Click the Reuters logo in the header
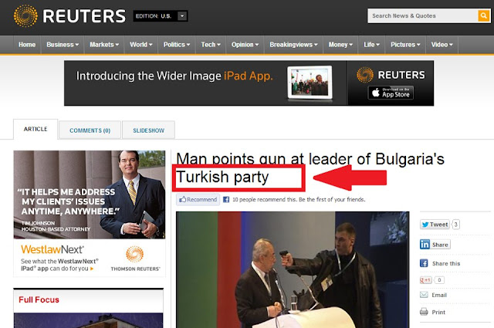The image size is (494, 328). pos(69,15)
